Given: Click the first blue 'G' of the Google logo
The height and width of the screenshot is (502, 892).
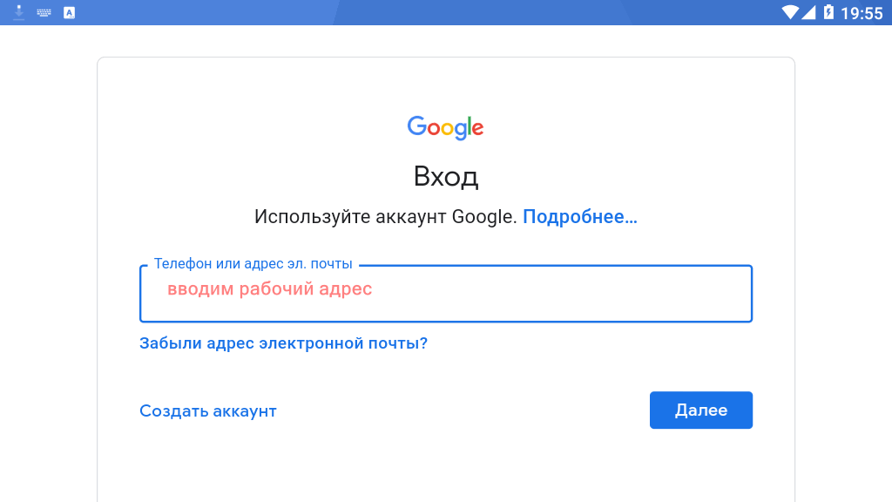Looking at the screenshot, I should [x=417, y=125].
